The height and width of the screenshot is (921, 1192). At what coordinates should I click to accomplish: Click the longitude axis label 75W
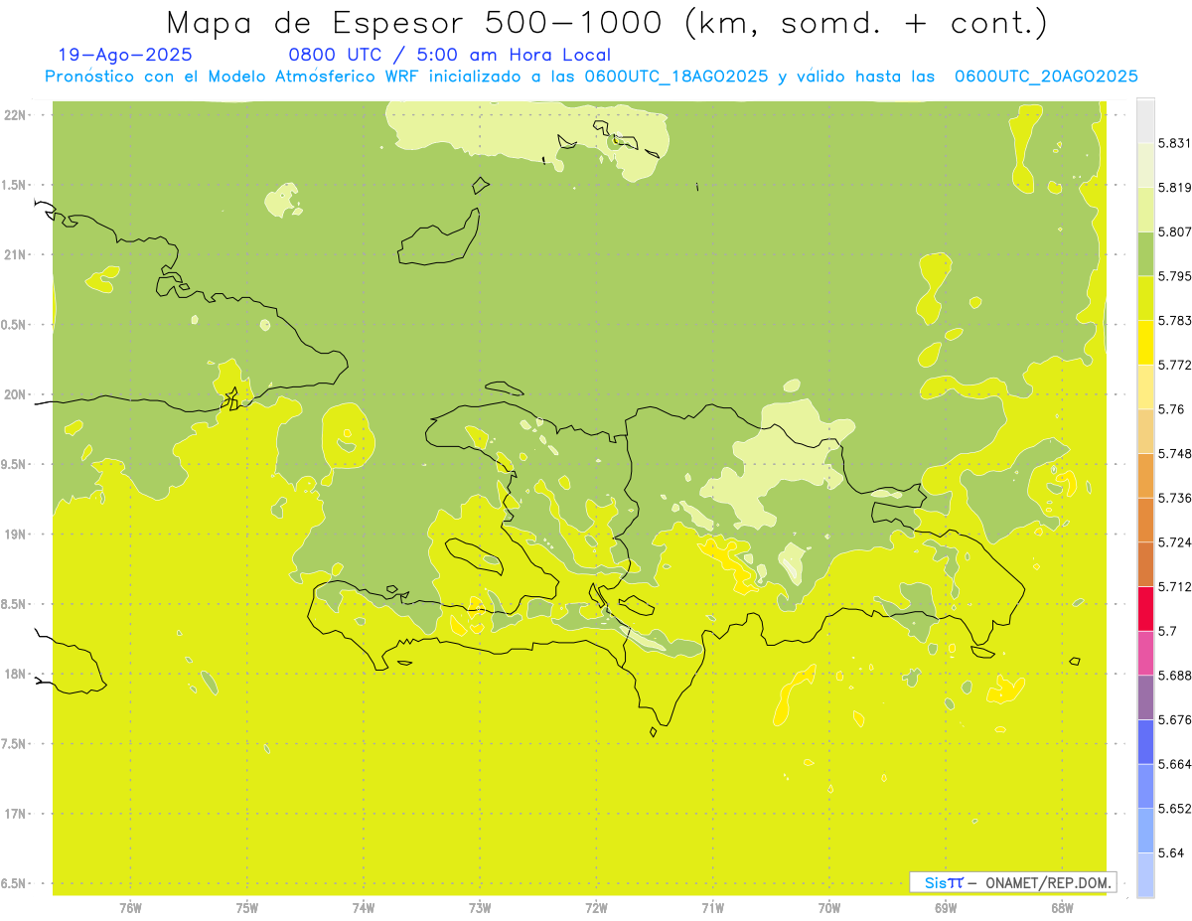pyautogui.click(x=247, y=908)
